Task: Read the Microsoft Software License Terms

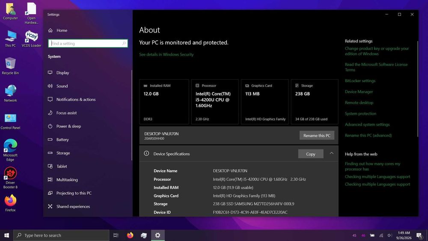Action: click(376, 67)
